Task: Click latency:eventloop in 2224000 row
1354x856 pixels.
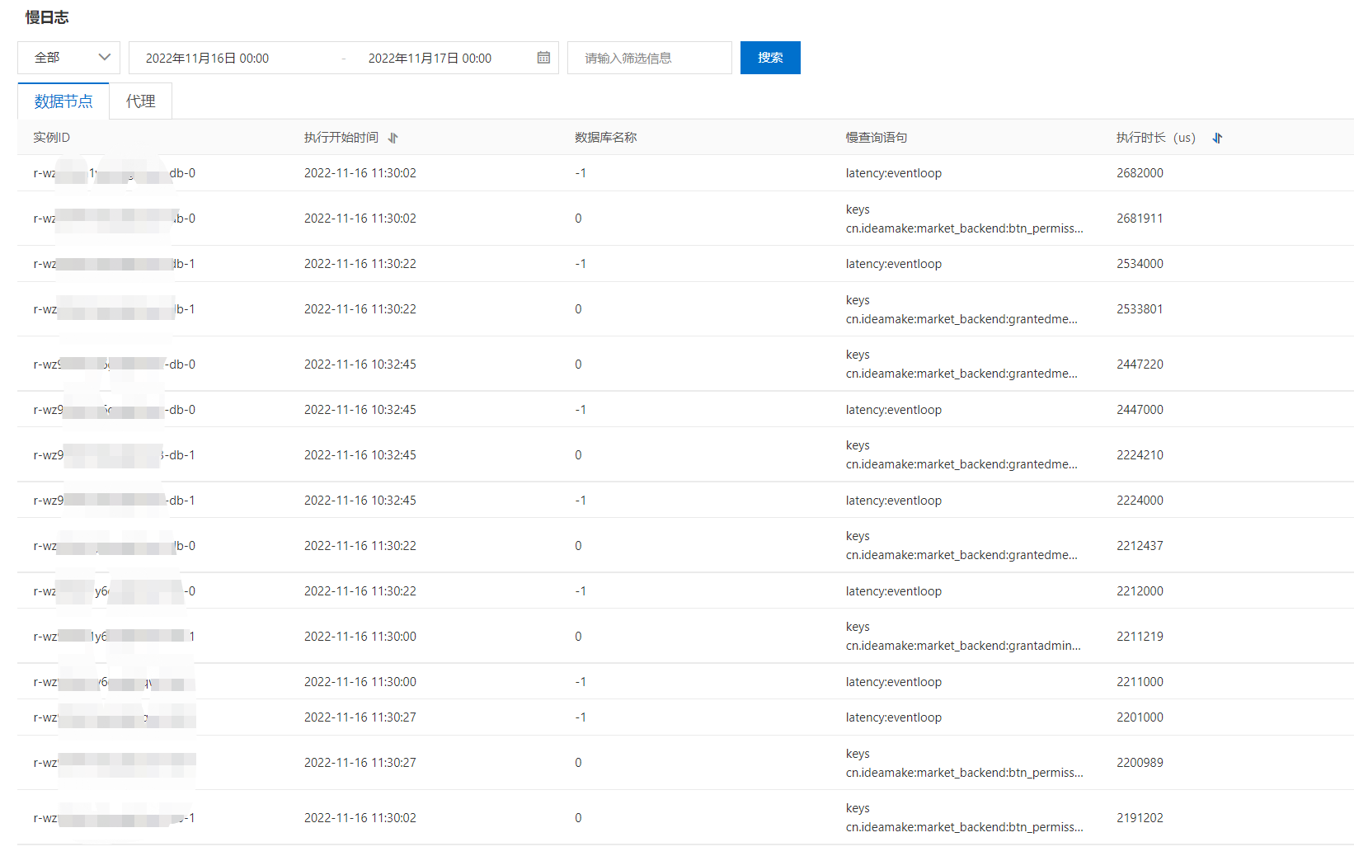Action: [894, 501]
